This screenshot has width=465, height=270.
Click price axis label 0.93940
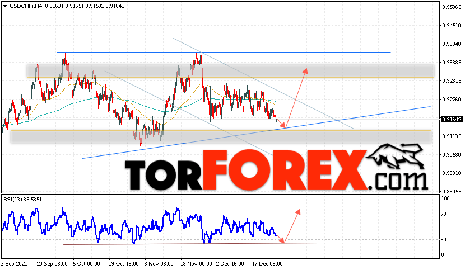[452, 44]
